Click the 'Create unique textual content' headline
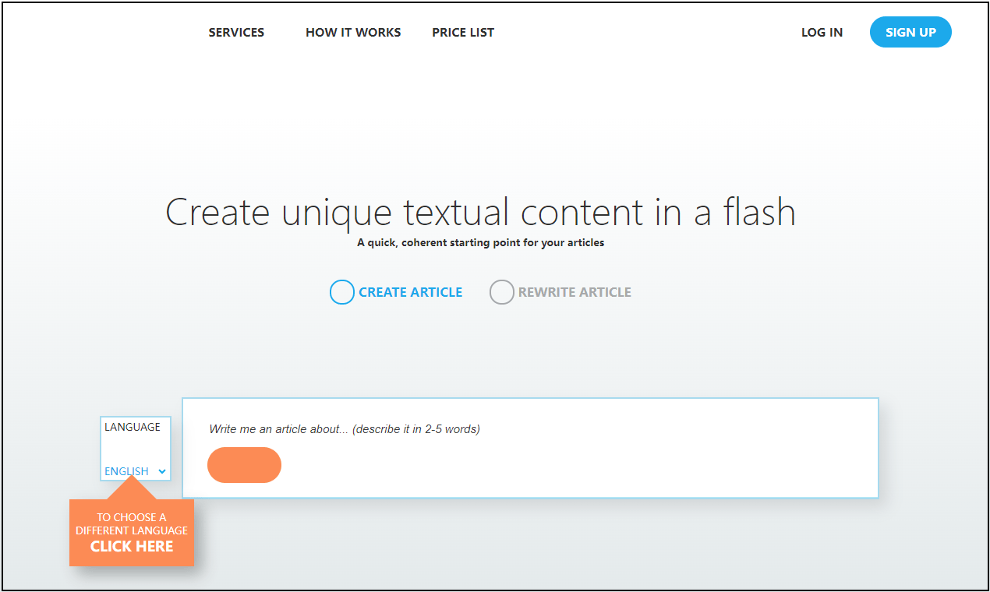990x592 pixels. click(480, 213)
